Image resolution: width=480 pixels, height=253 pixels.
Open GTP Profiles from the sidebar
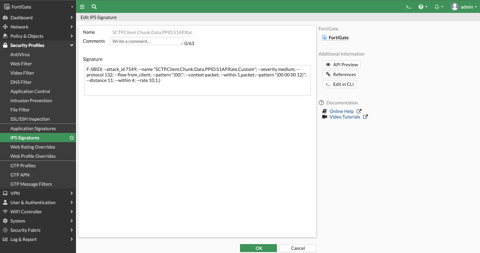click(x=23, y=165)
